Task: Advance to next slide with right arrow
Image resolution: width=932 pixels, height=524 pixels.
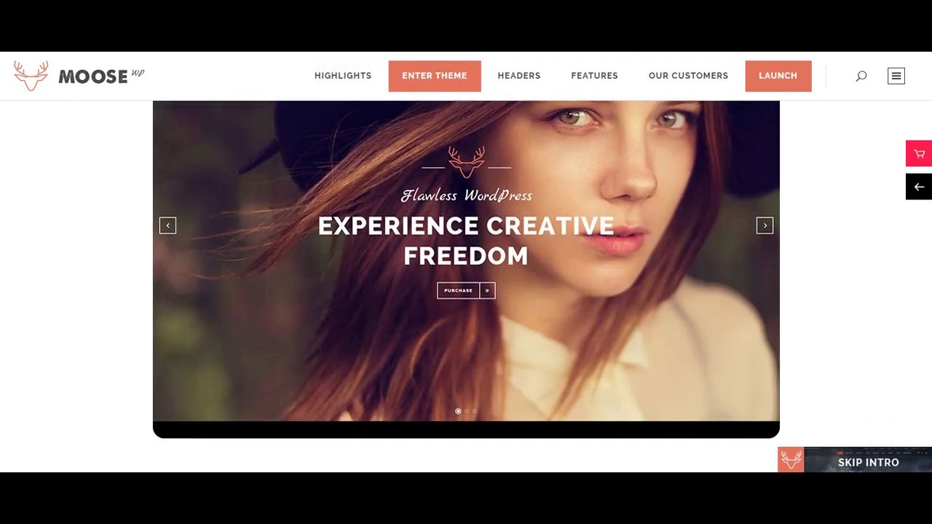Action: tap(765, 226)
